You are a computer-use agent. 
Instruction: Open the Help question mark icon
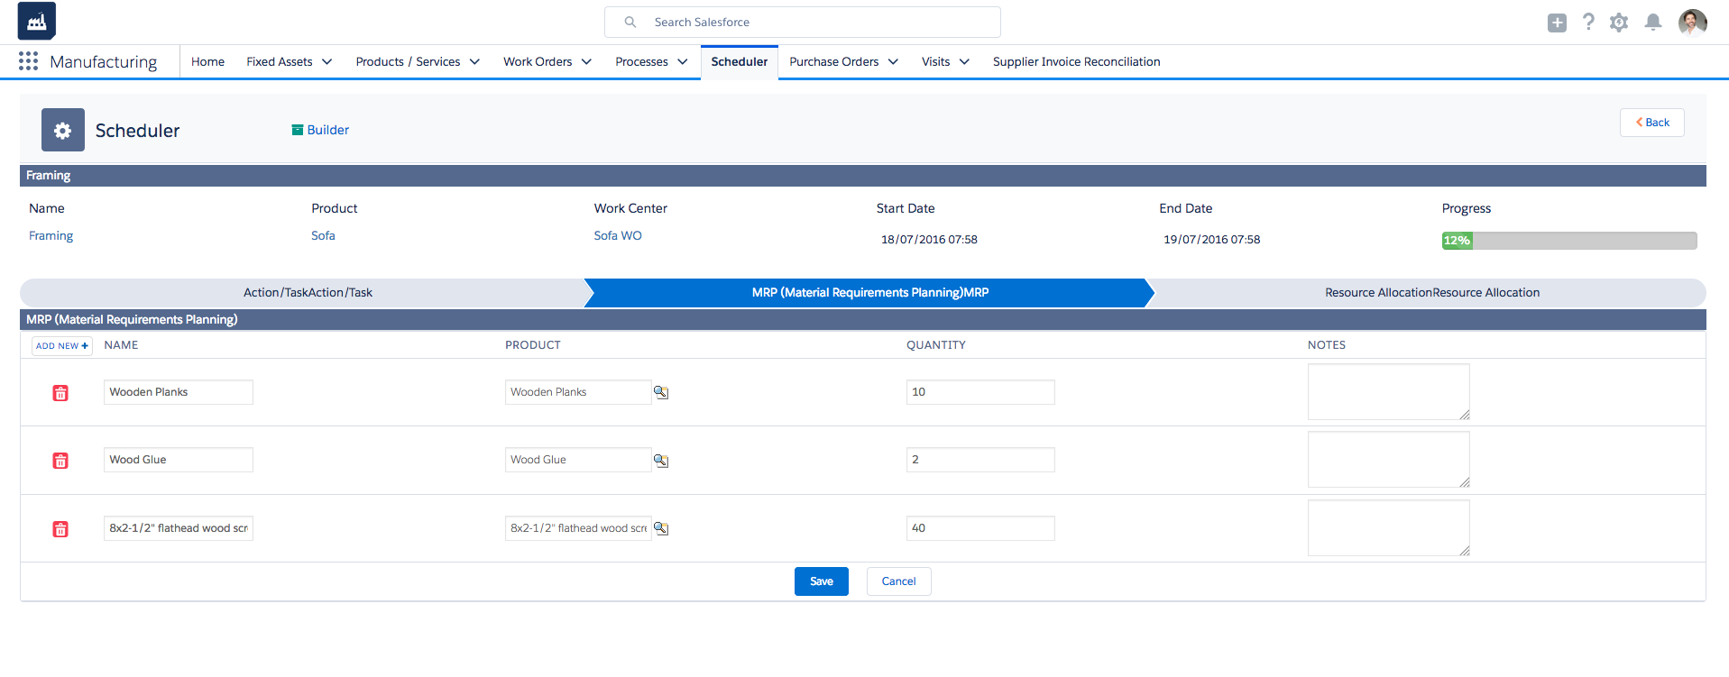1588,22
